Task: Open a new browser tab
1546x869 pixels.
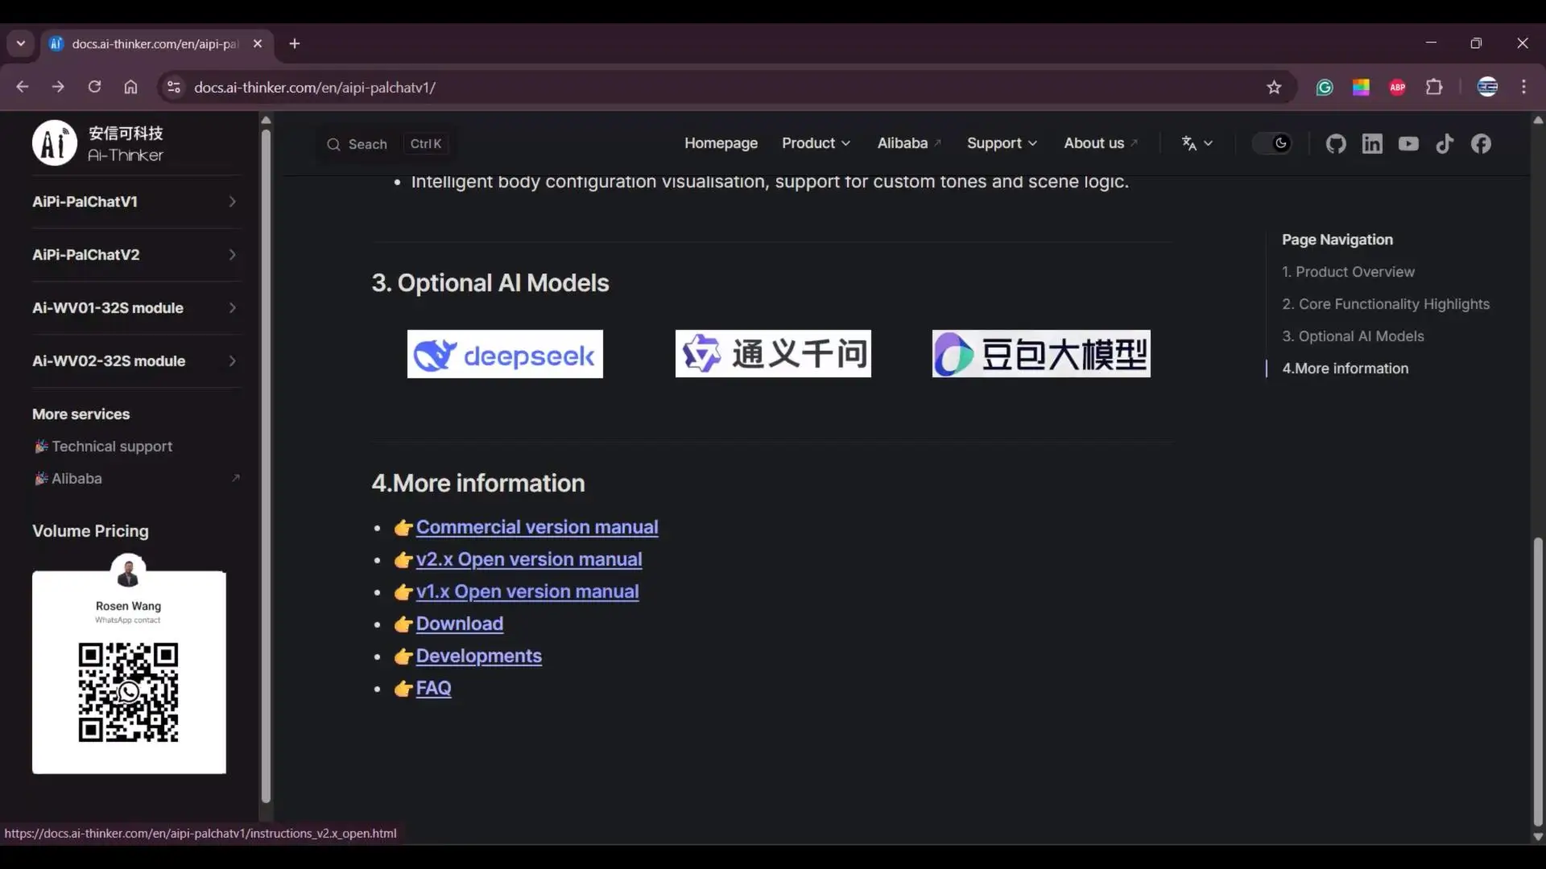Action: click(x=295, y=44)
